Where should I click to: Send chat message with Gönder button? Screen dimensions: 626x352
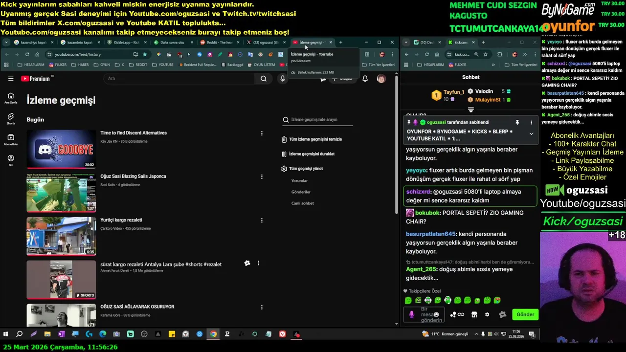click(x=525, y=314)
